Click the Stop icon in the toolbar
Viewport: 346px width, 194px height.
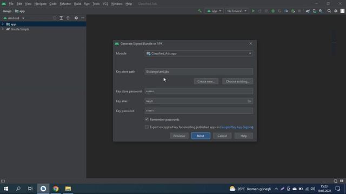pyautogui.click(x=300, y=11)
